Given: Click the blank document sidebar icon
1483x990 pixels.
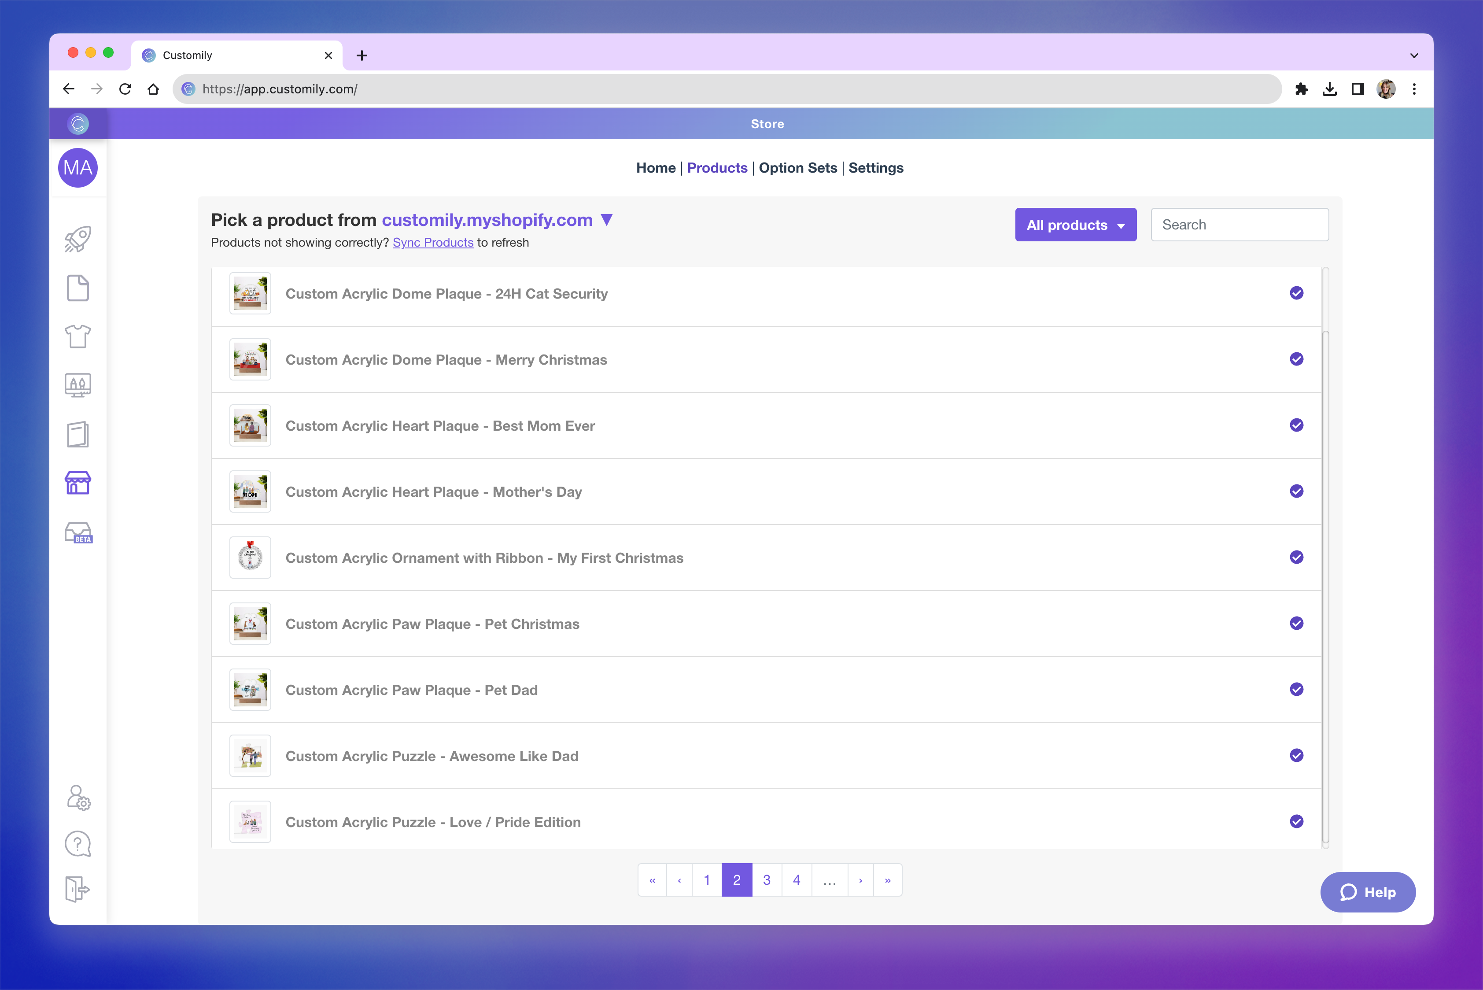Looking at the screenshot, I should point(77,288).
